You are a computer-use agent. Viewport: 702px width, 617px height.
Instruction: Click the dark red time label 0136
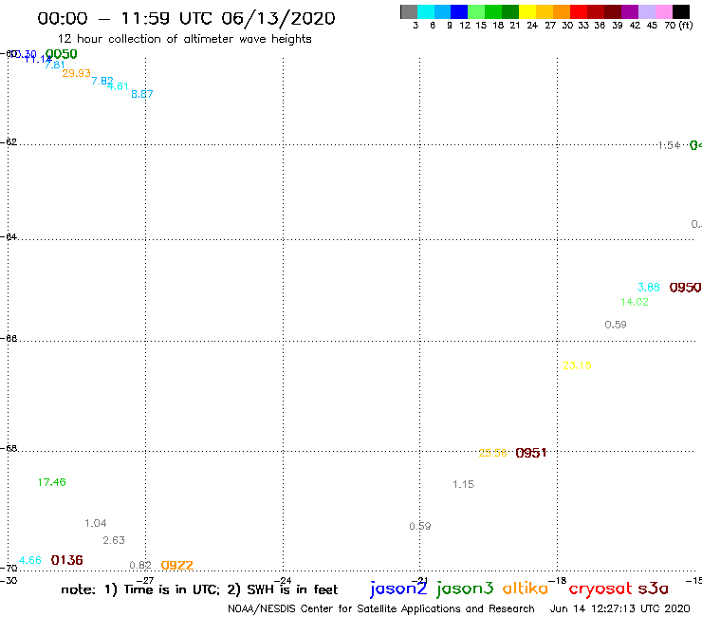66,560
